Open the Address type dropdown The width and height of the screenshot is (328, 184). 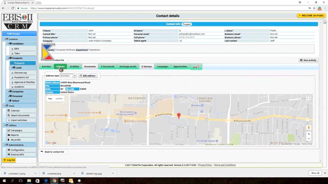tap(68, 76)
